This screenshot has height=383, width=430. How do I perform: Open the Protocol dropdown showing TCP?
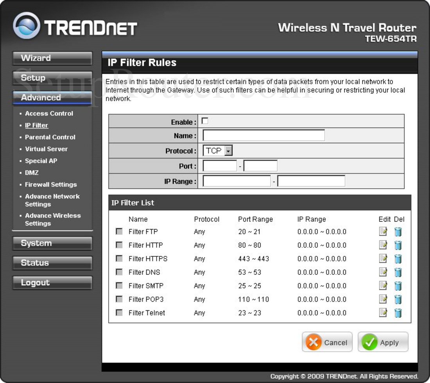[217, 150]
